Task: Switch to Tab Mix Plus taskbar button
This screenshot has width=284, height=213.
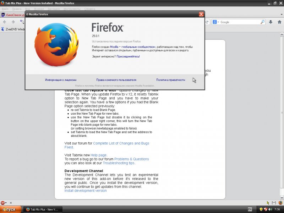Action: 43,209
